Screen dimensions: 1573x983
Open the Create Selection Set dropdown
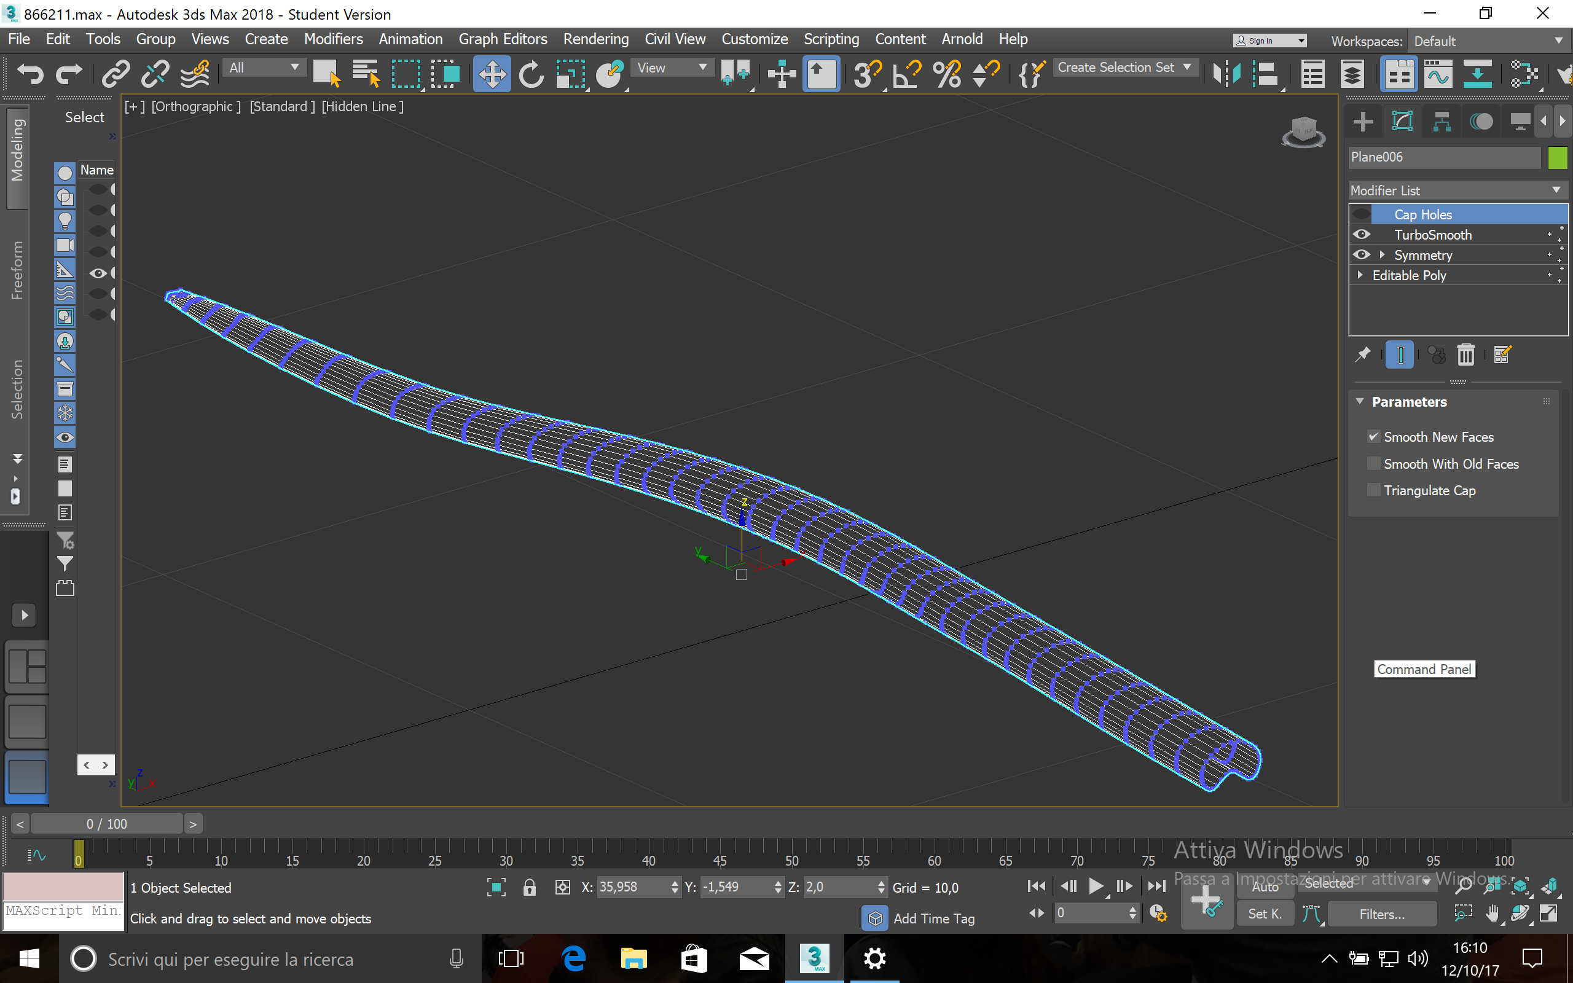(x=1124, y=68)
